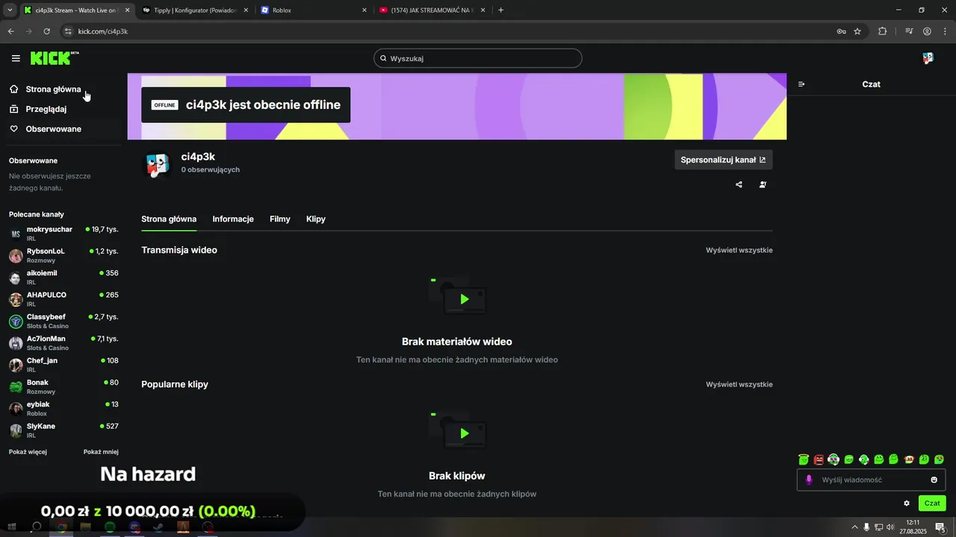Share the ci4p3k channel via share icon
Viewport: 956px width, 537px height.
[x=739, y=184]
